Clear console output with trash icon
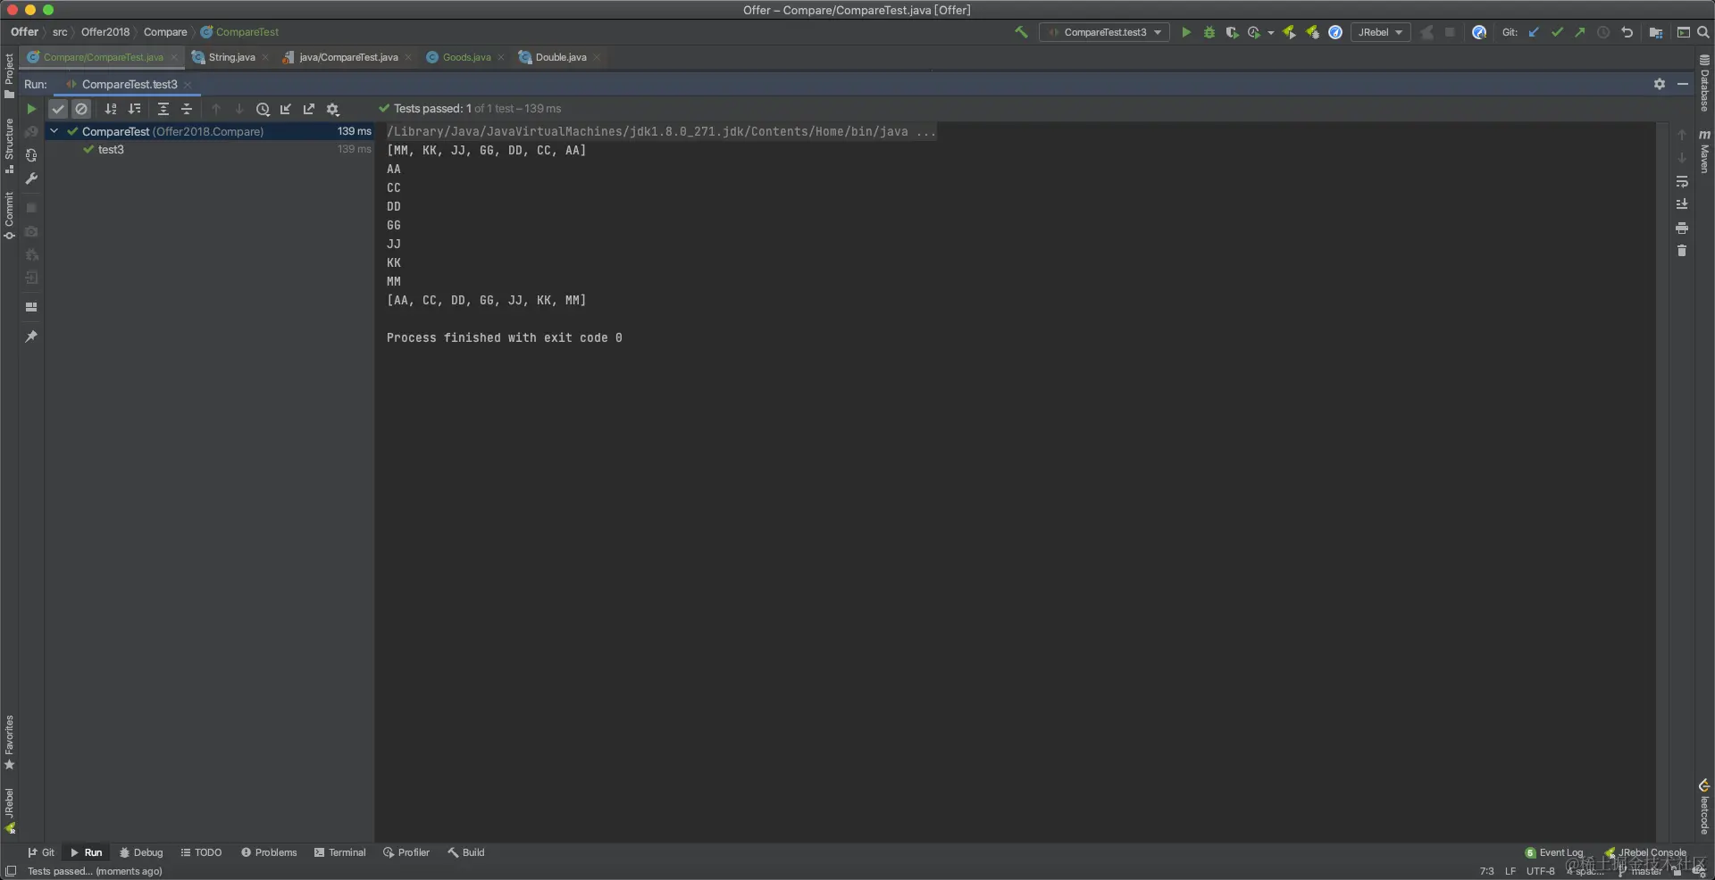Screen dimensions: 1715x880 tap(1682, 251)
